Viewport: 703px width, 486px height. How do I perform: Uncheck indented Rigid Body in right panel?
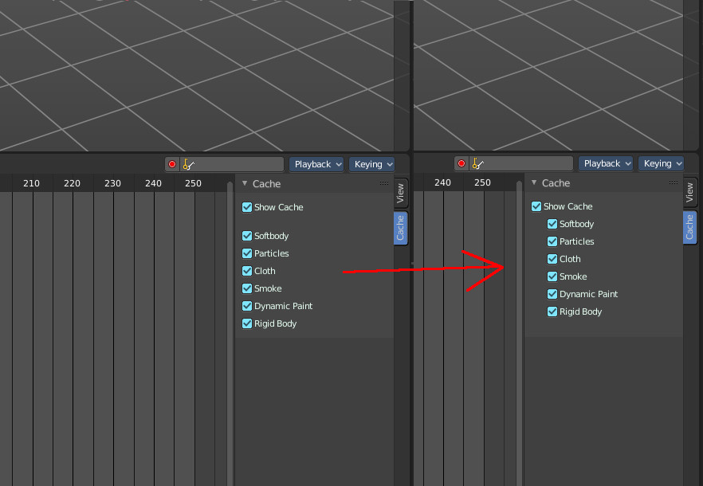pos(552,312)
